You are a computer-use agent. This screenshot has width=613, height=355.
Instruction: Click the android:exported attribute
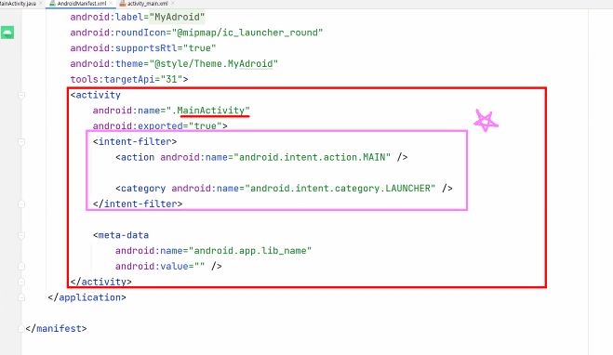138,126
